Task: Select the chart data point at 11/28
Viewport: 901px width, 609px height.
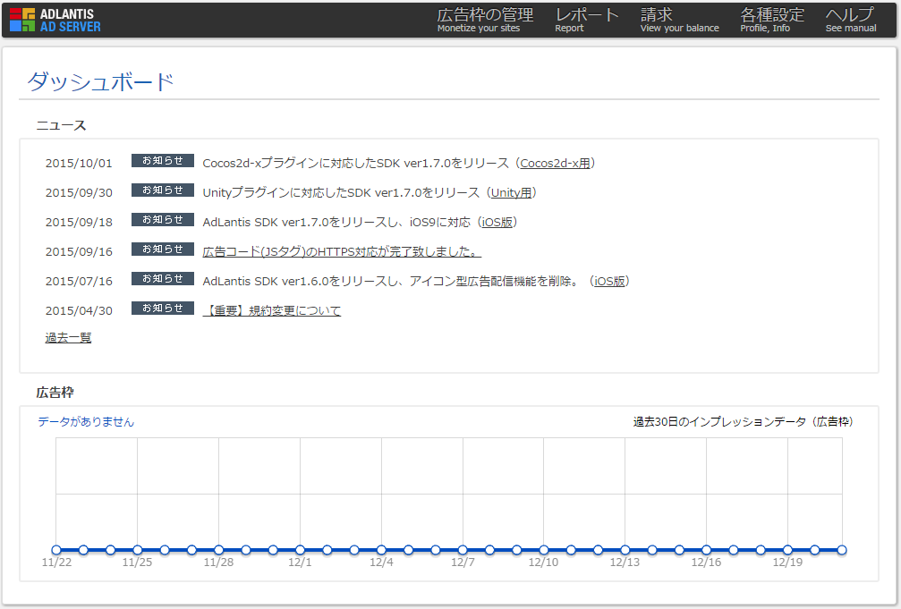Action: click(219, 550)
